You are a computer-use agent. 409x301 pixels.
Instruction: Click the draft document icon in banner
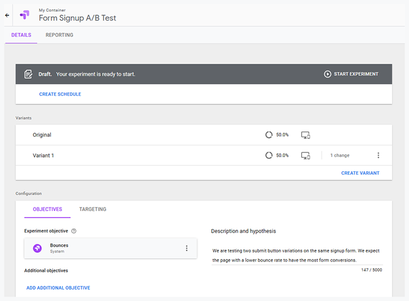pyautogui.click(x=28, y=74)
